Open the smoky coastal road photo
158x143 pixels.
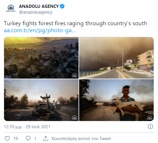pos(116,58)
